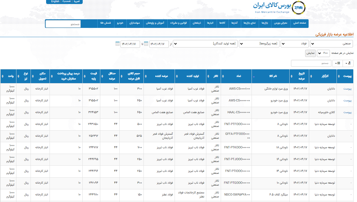Sort by درصد پیش پرداخت سفارش خرید
Screen dimensions: 357x202
pyautogui.click(x=66, y=76)
